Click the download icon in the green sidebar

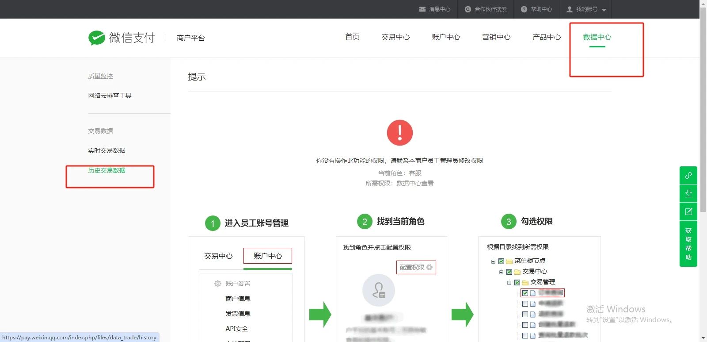click(x=688, y=193)
